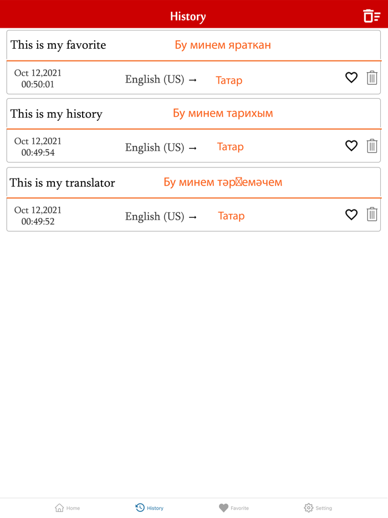Click the red History title bar

click(x=188, y=15)
